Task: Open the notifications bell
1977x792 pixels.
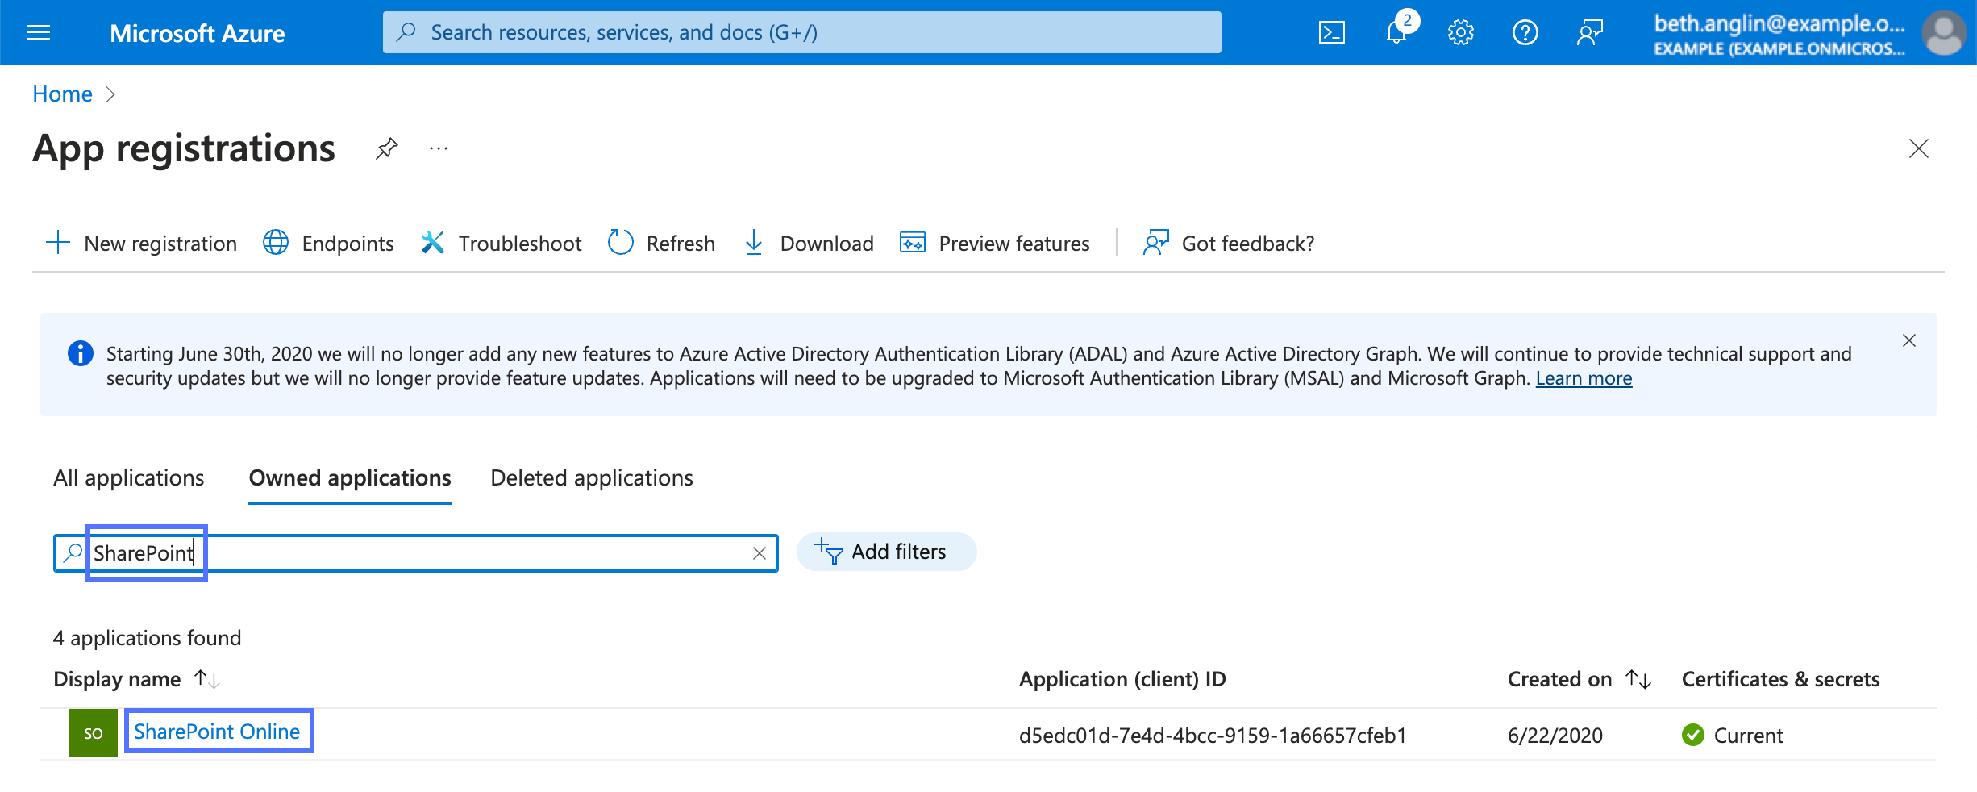Action: pos(1397,32)
